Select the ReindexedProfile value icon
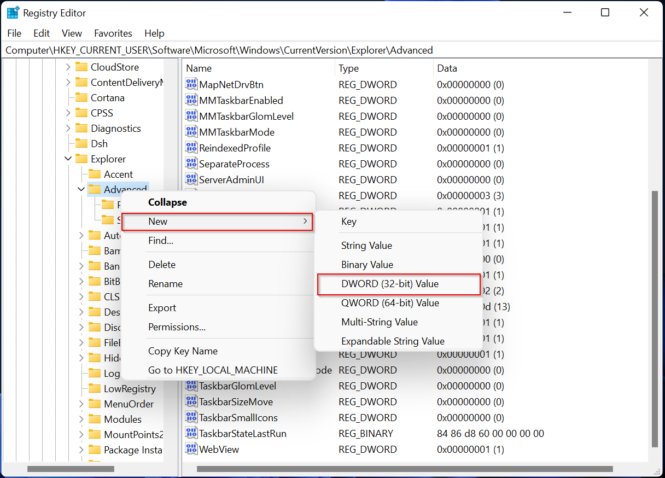Image resolution: width=665 pixels, height=478 pixels. point(191,148)
